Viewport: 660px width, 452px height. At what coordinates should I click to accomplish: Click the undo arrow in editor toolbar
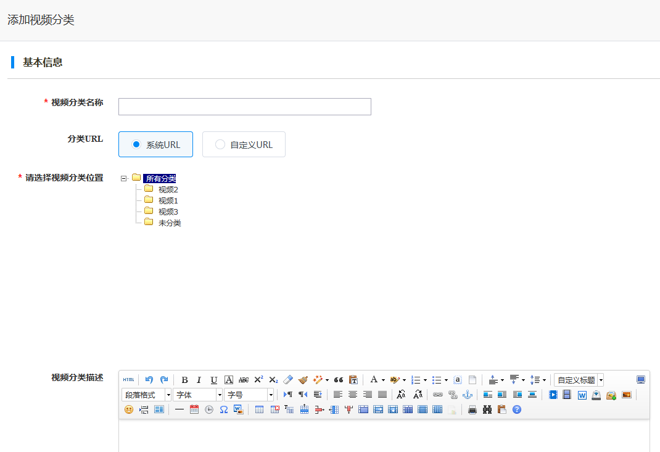point(149,380)
